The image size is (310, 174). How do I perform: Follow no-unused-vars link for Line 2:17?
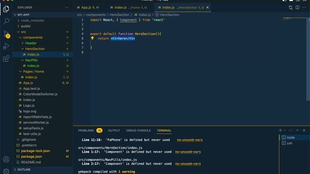point(188,164)
